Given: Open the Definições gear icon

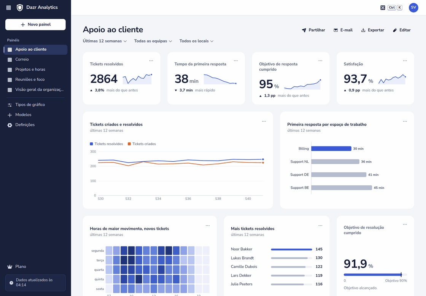Looking at the screenshot, I should [x=10, y=125].
